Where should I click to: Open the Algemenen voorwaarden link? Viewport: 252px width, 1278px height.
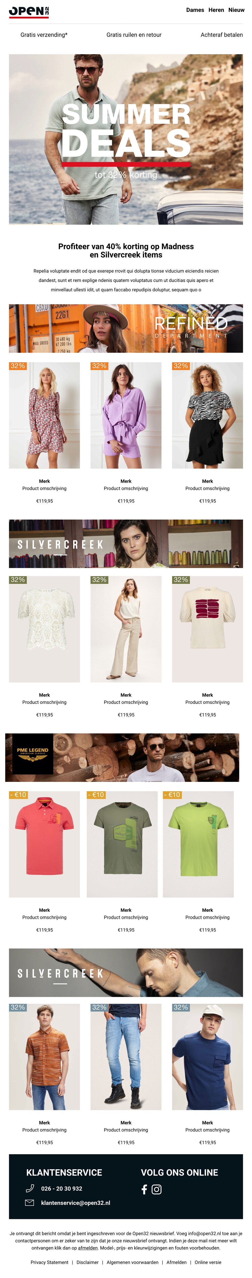click(133, 1262)
